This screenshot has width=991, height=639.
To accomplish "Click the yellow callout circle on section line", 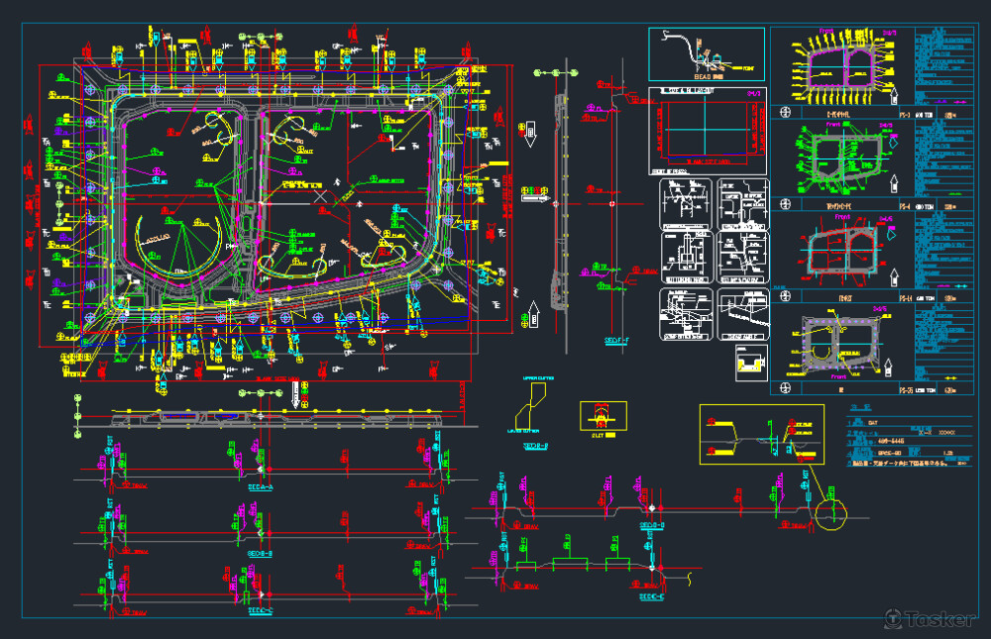I will click(830, 513).
